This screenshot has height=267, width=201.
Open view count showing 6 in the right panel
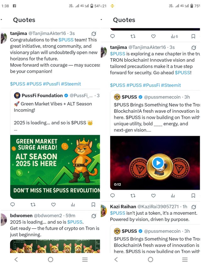point(174,36)
